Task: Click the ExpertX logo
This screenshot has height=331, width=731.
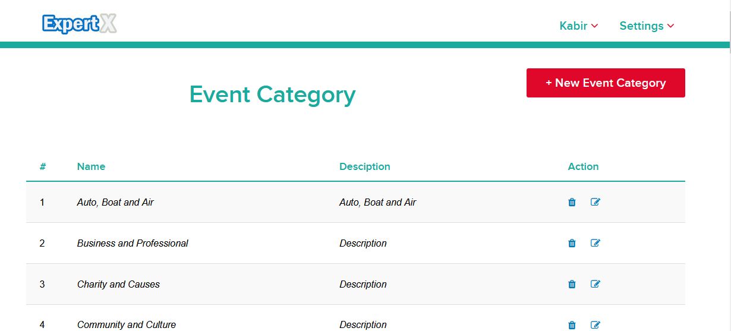Action: (80, 24)
